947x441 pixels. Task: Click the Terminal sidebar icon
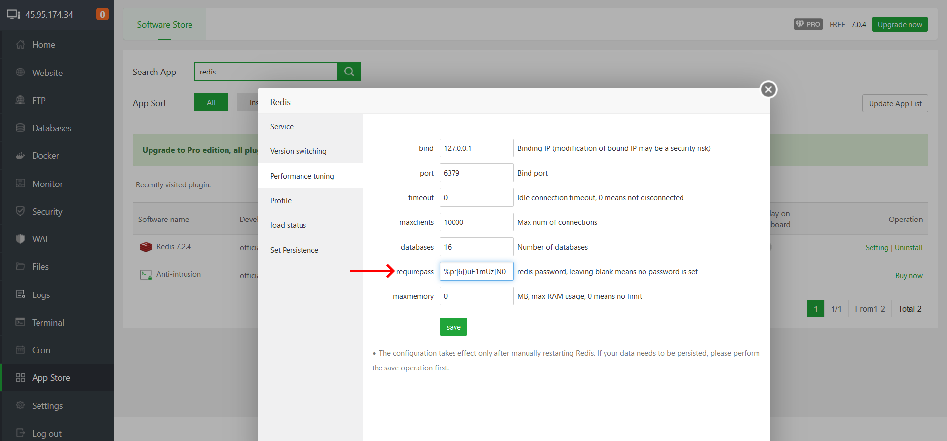pyautogui.click(x=20, y=322)
